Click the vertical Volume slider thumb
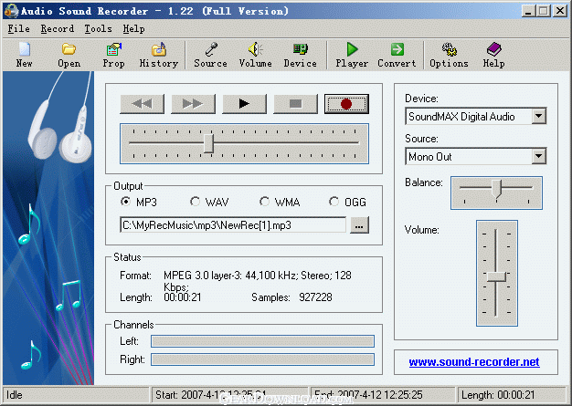Image resolution: width=572 pixels, height=406 pixels. pyautogui.click(x=496, y=276)
